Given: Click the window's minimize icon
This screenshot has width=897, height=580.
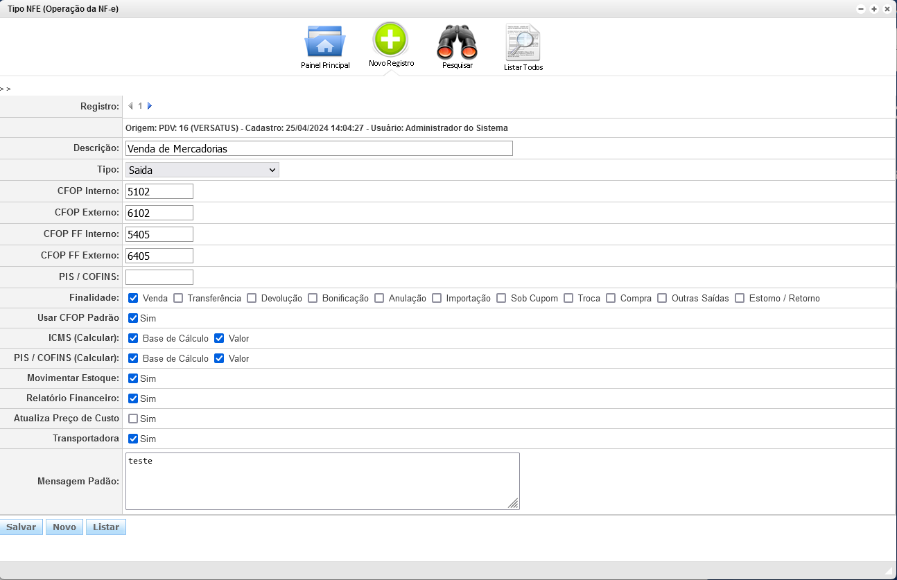Looking at the screenshot, I should pos(861,9).
